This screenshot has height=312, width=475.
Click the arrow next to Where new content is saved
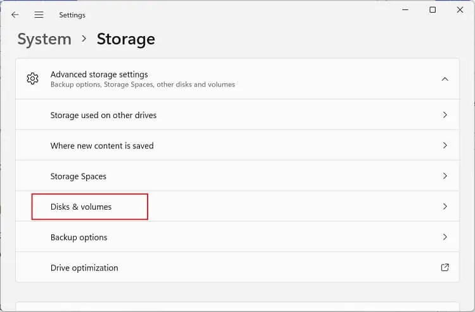click(x=445, y=145)
